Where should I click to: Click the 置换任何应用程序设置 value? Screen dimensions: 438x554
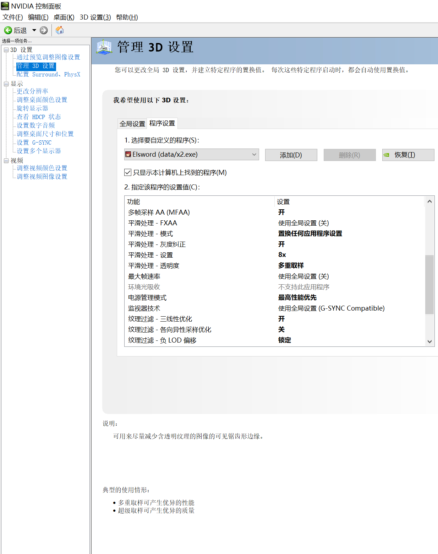(x=310, y=233)
